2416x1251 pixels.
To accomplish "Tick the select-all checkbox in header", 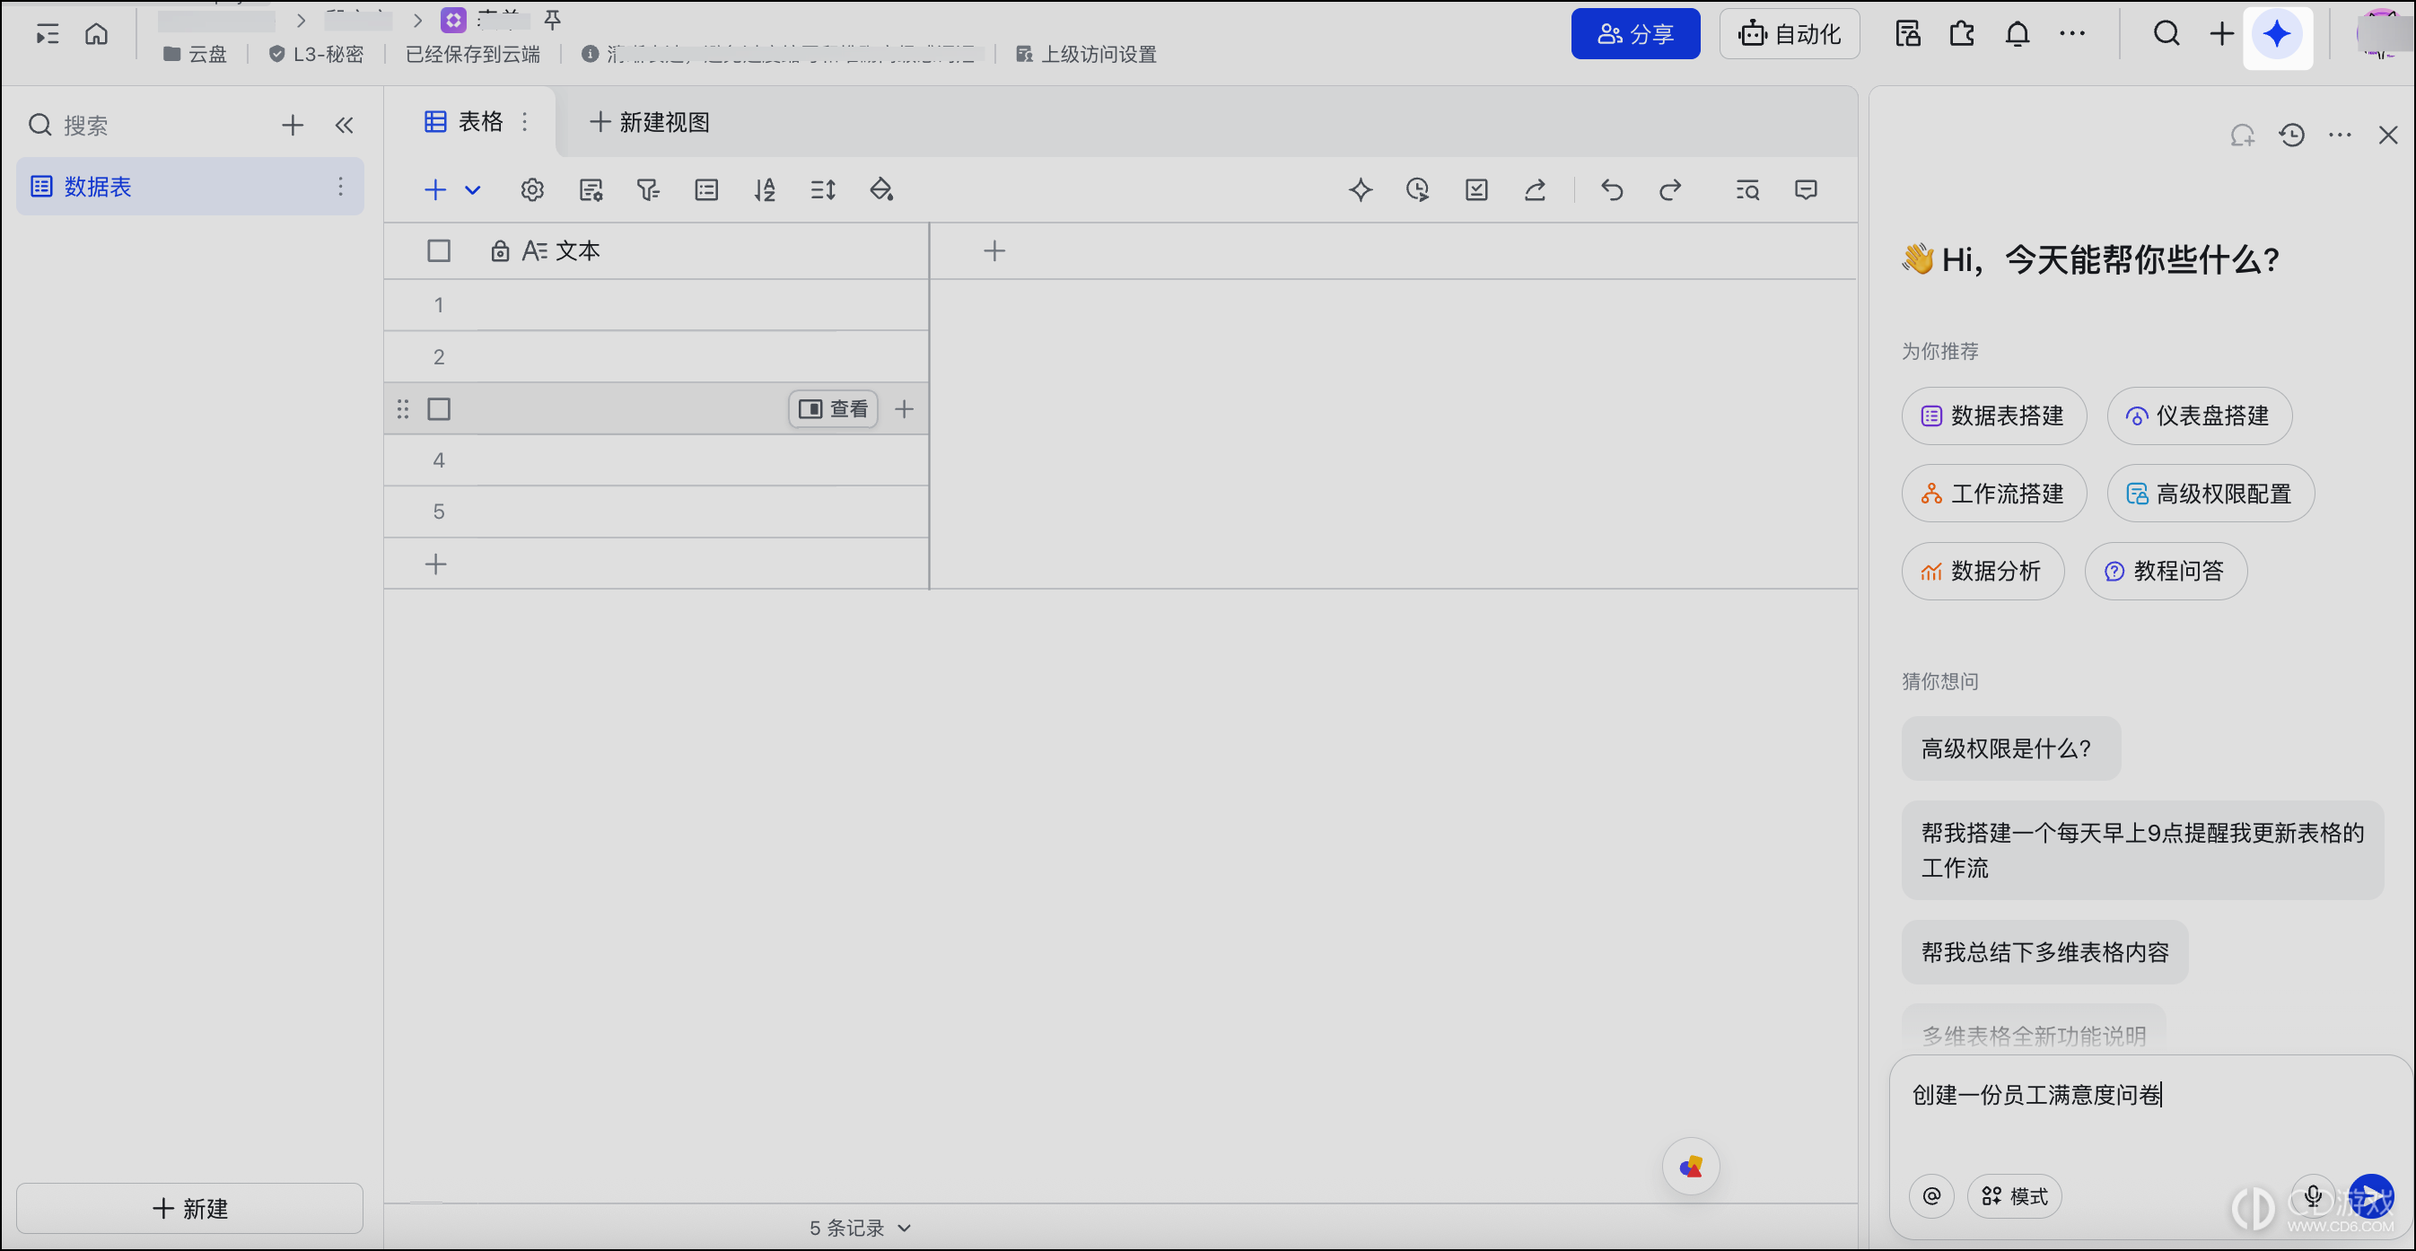I will (x=438, y=251).
